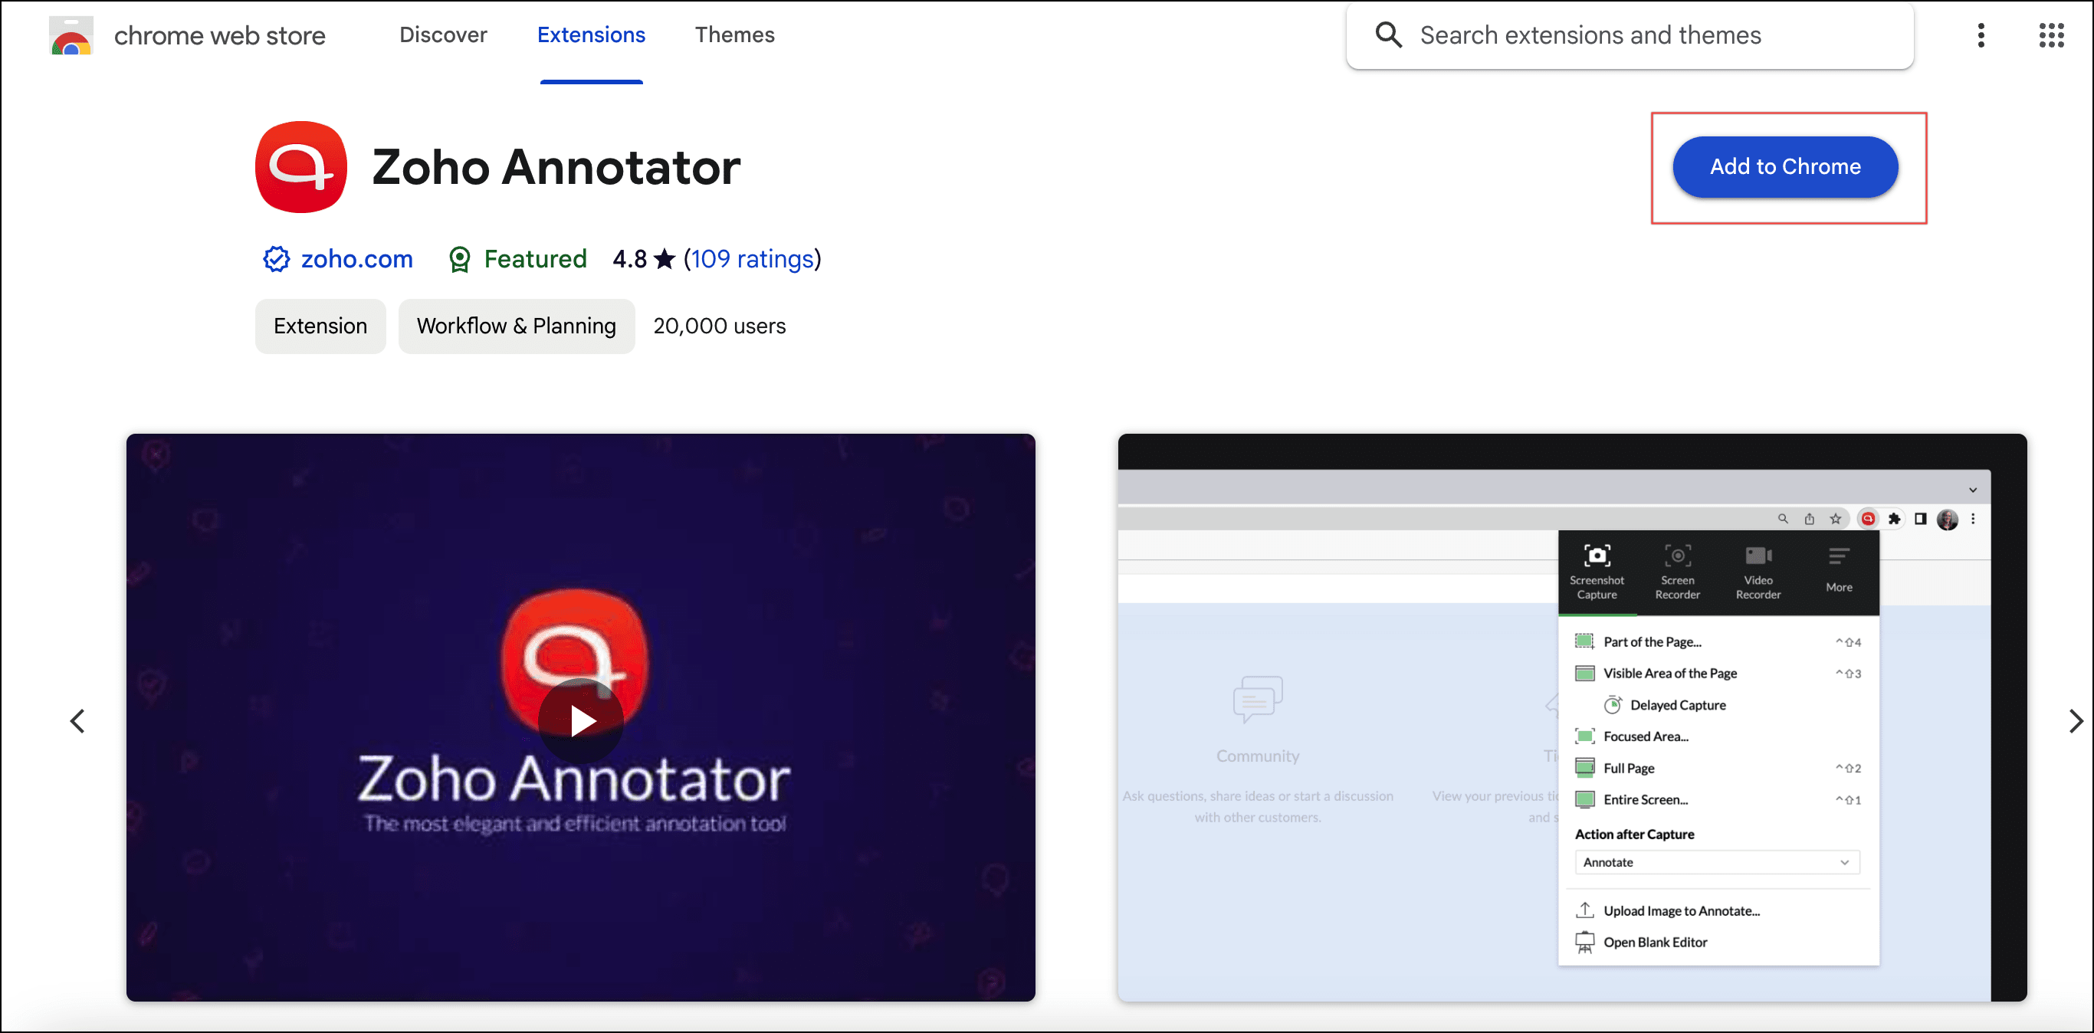Switch to the Themes tab
The height and width of the screenshot is (1033, 2094).
(734, 35)
